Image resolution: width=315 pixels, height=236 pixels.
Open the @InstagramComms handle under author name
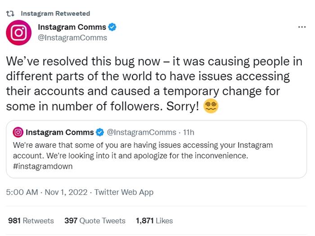click(x=72, y=38)
